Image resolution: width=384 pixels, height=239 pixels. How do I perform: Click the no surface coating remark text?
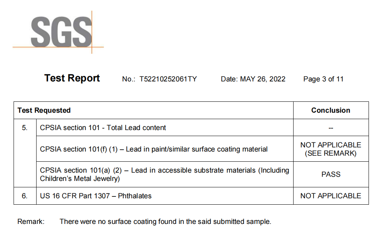tap(165, 222)
